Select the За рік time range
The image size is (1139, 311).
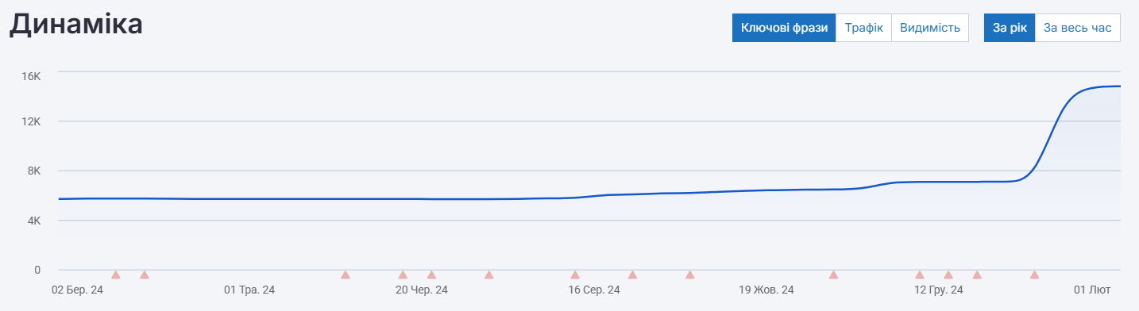1010,28
